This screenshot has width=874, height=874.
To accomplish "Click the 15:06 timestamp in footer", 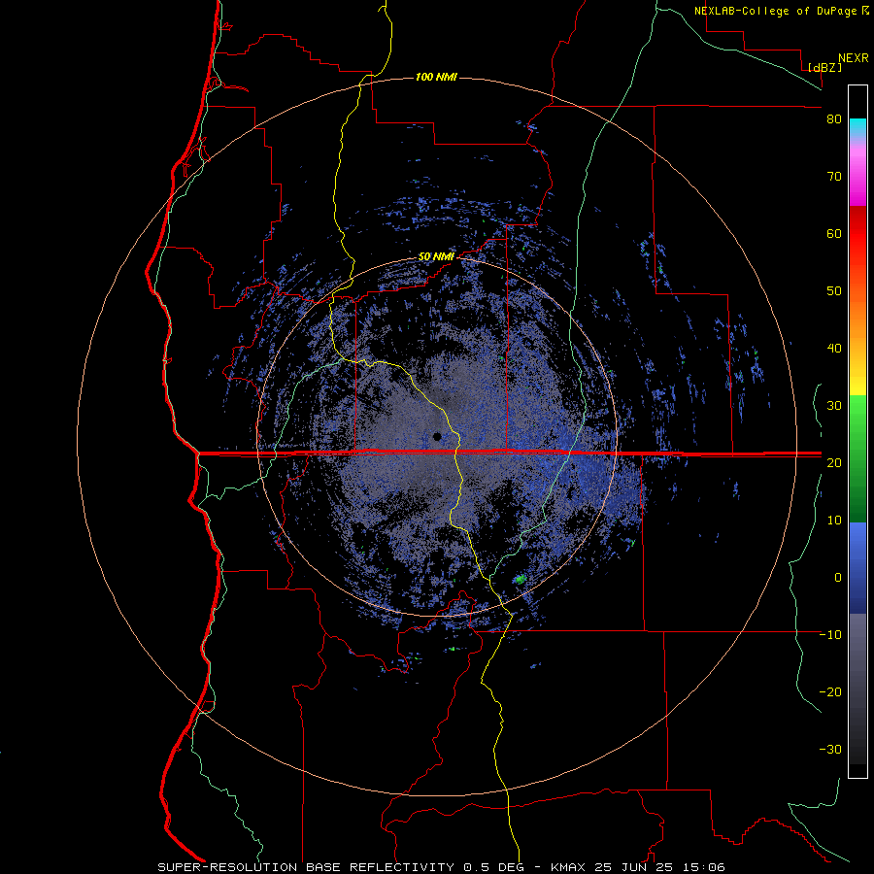I will click(x=705, y=867).
